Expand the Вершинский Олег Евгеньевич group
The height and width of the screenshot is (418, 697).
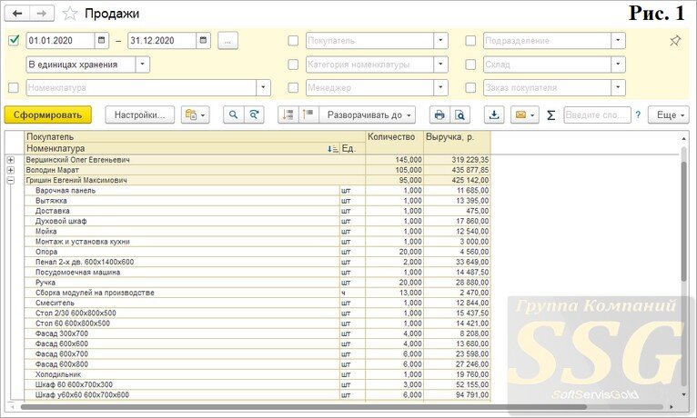point(11,160)
